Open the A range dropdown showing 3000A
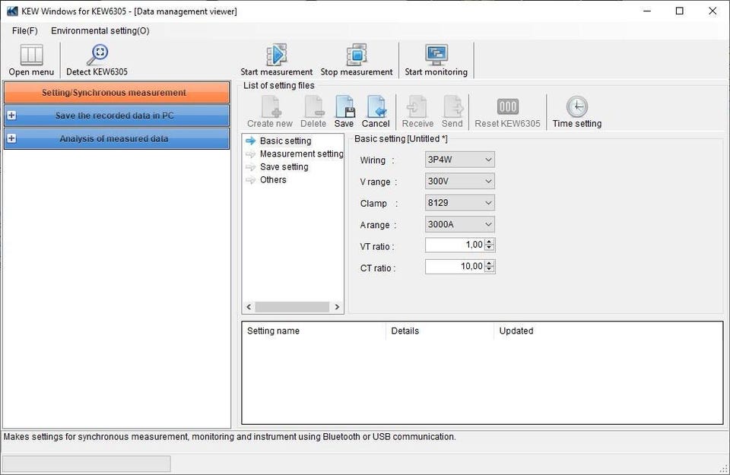 459,224
